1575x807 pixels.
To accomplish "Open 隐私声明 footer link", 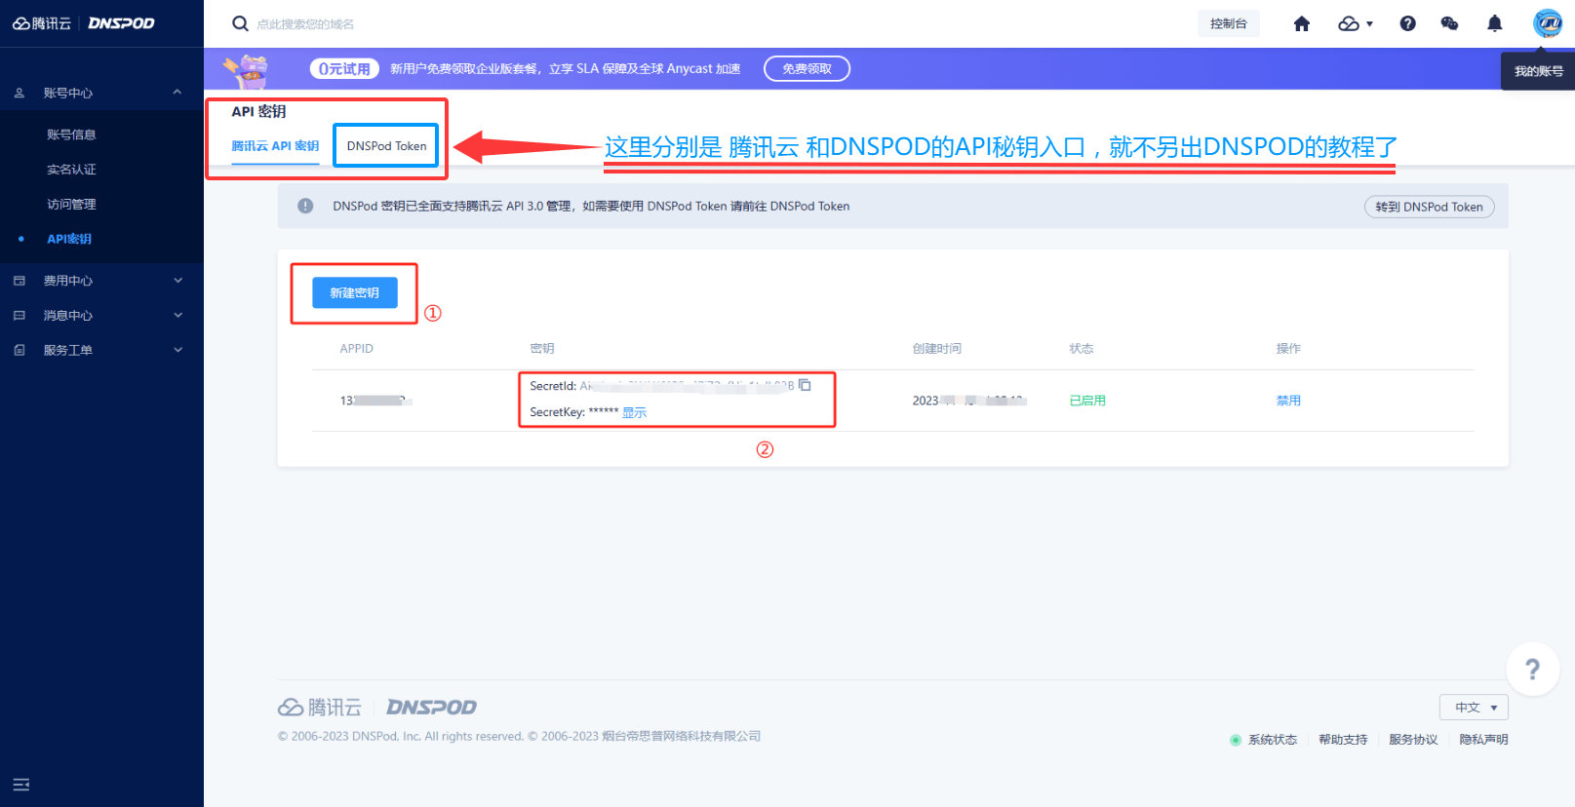I will (x=1483, y=740).
